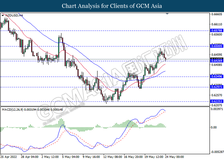Select the 0.65788 price level label
Screen dimensions: 224x160
click(217, 30)
